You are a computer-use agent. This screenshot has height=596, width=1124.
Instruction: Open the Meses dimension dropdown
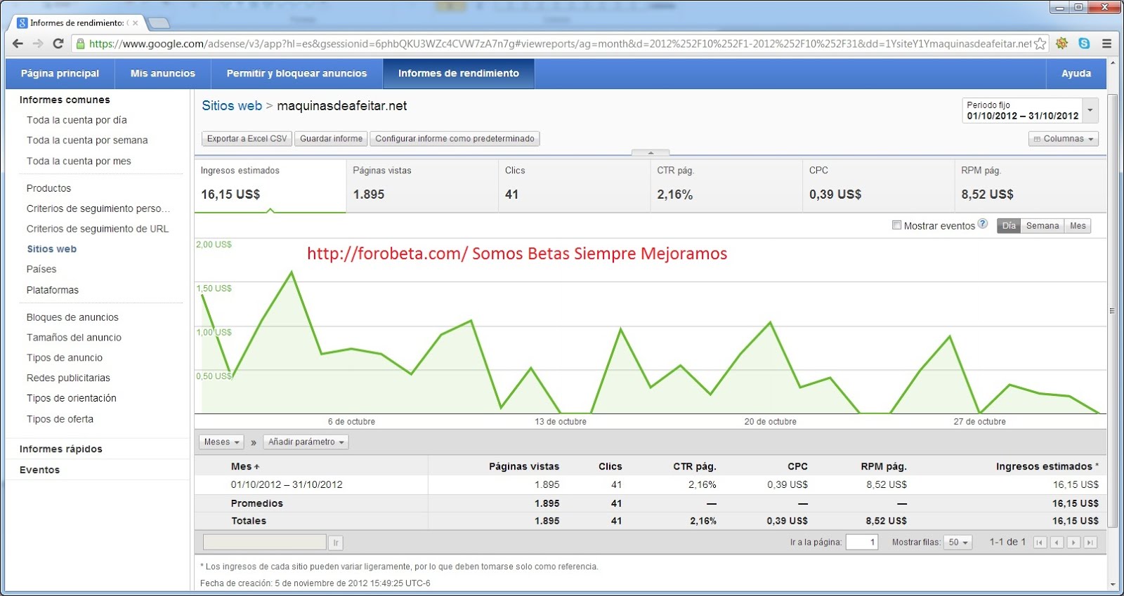[x=221, y=442]
